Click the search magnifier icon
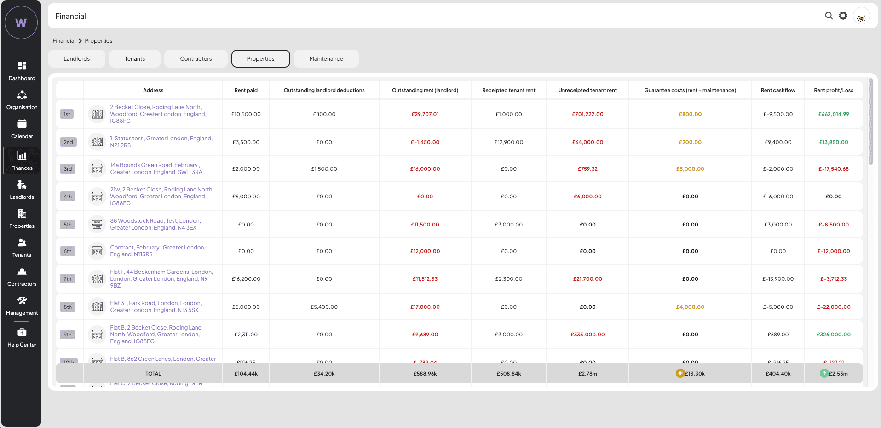This screenshot has height=428, width=881. point(829,16)
